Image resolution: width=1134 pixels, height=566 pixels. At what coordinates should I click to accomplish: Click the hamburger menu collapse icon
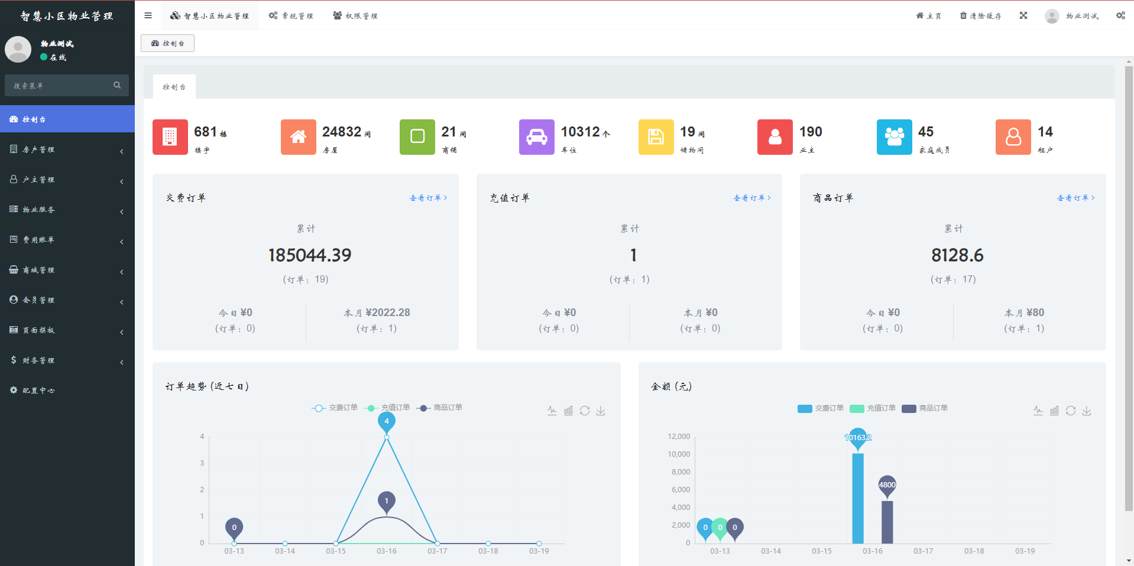tap(148, 15)
